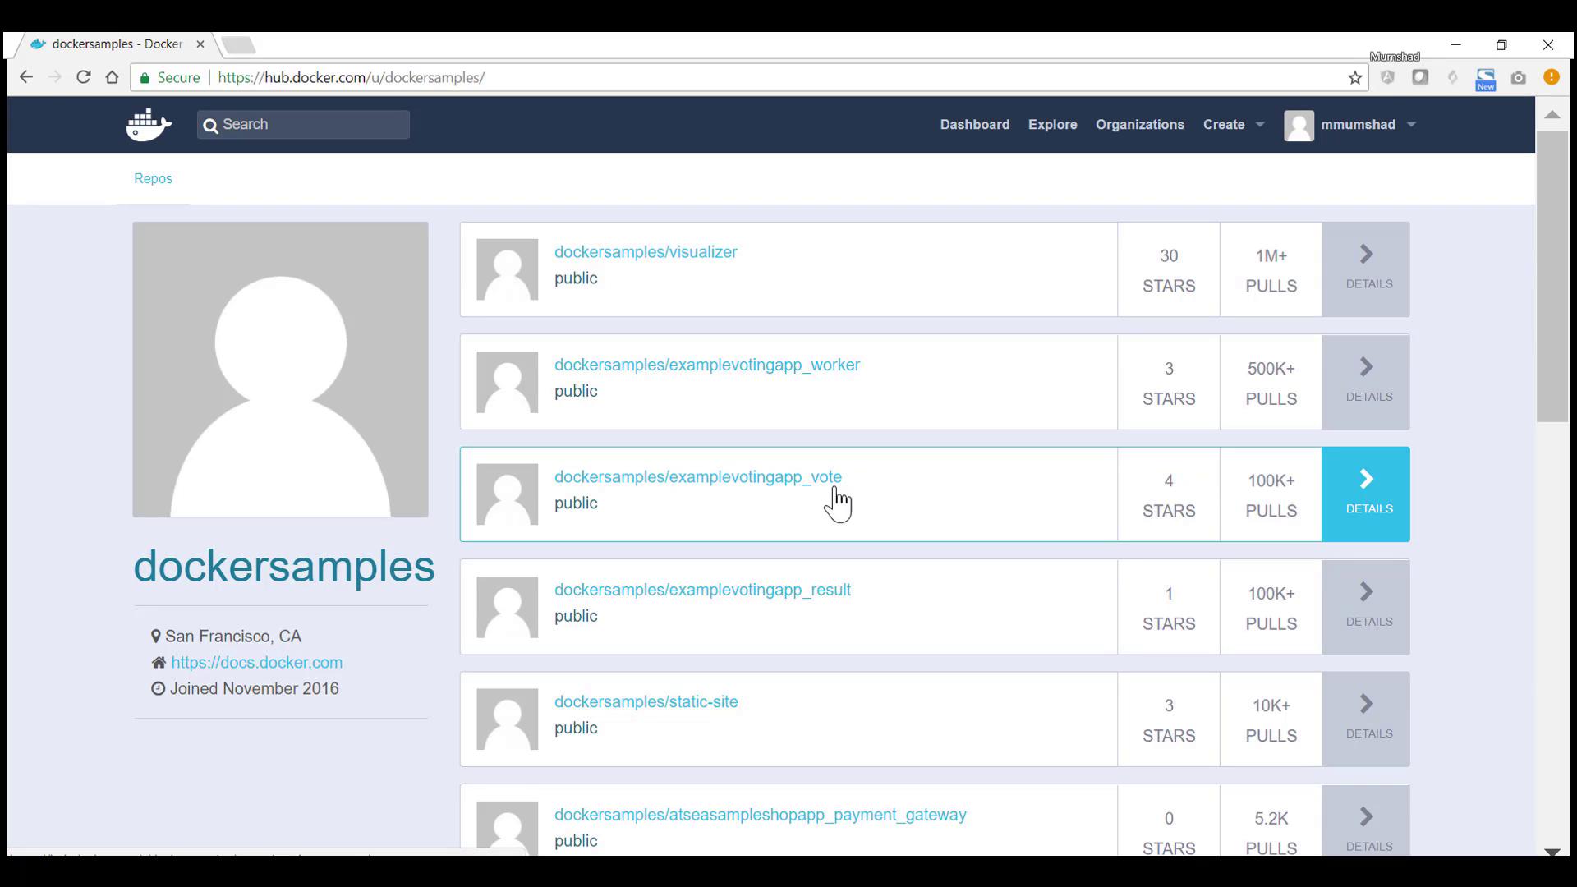
Task: Click the vertical scrollbar thumb
Action: point(1552,275)
